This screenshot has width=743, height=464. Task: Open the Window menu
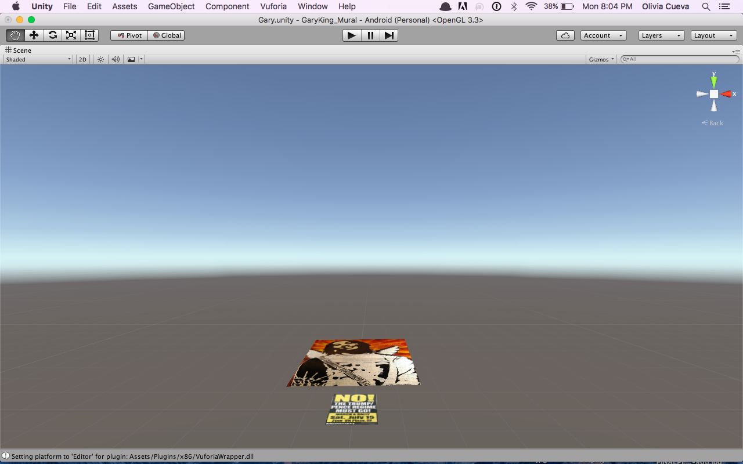[312, 6]
